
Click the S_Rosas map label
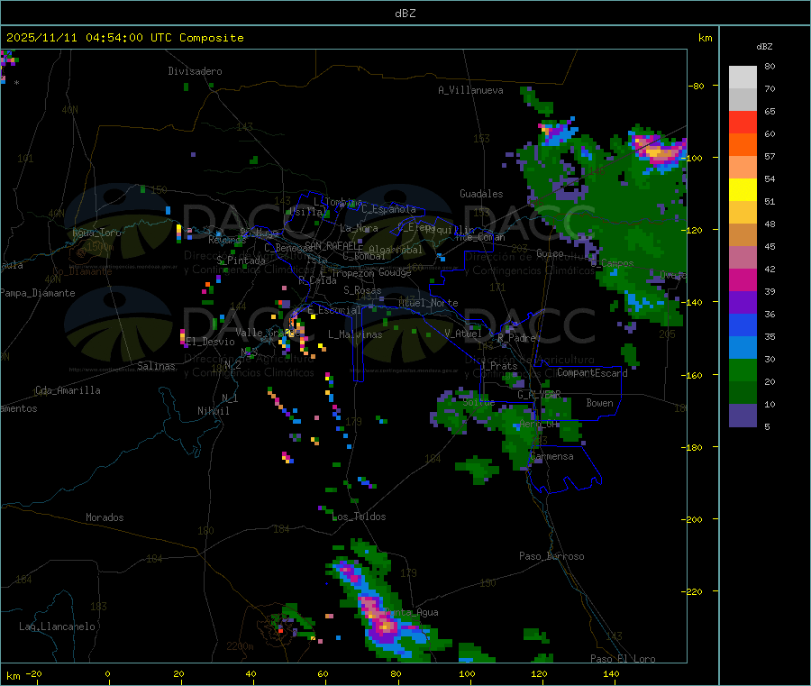(362, 290)
